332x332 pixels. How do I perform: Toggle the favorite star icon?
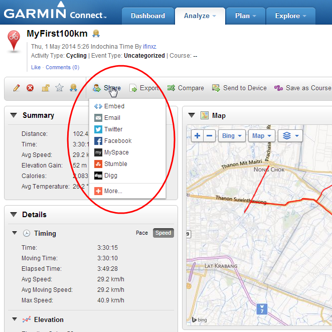coord(59,87)
